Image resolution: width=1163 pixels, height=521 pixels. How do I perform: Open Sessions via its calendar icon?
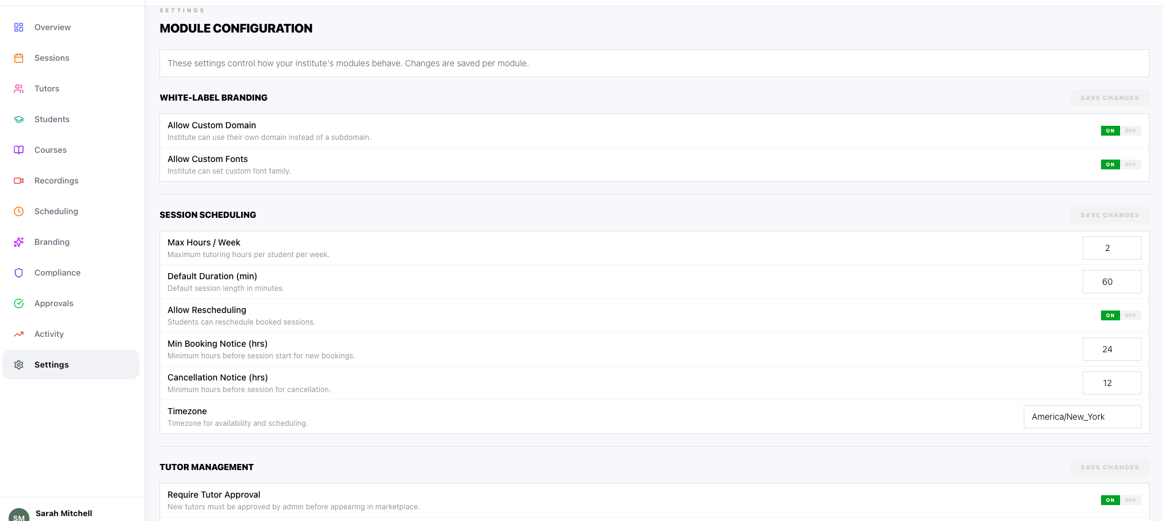click(x=19, y=58)
